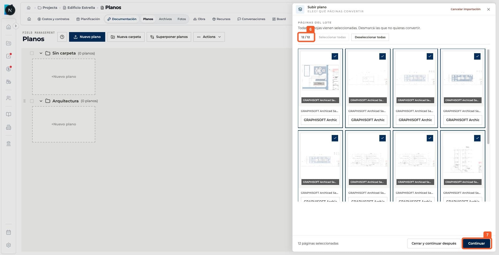Click the breadcrumb home icon before Projects
Viewport: 499px width, 255px height.
(29, 7)
